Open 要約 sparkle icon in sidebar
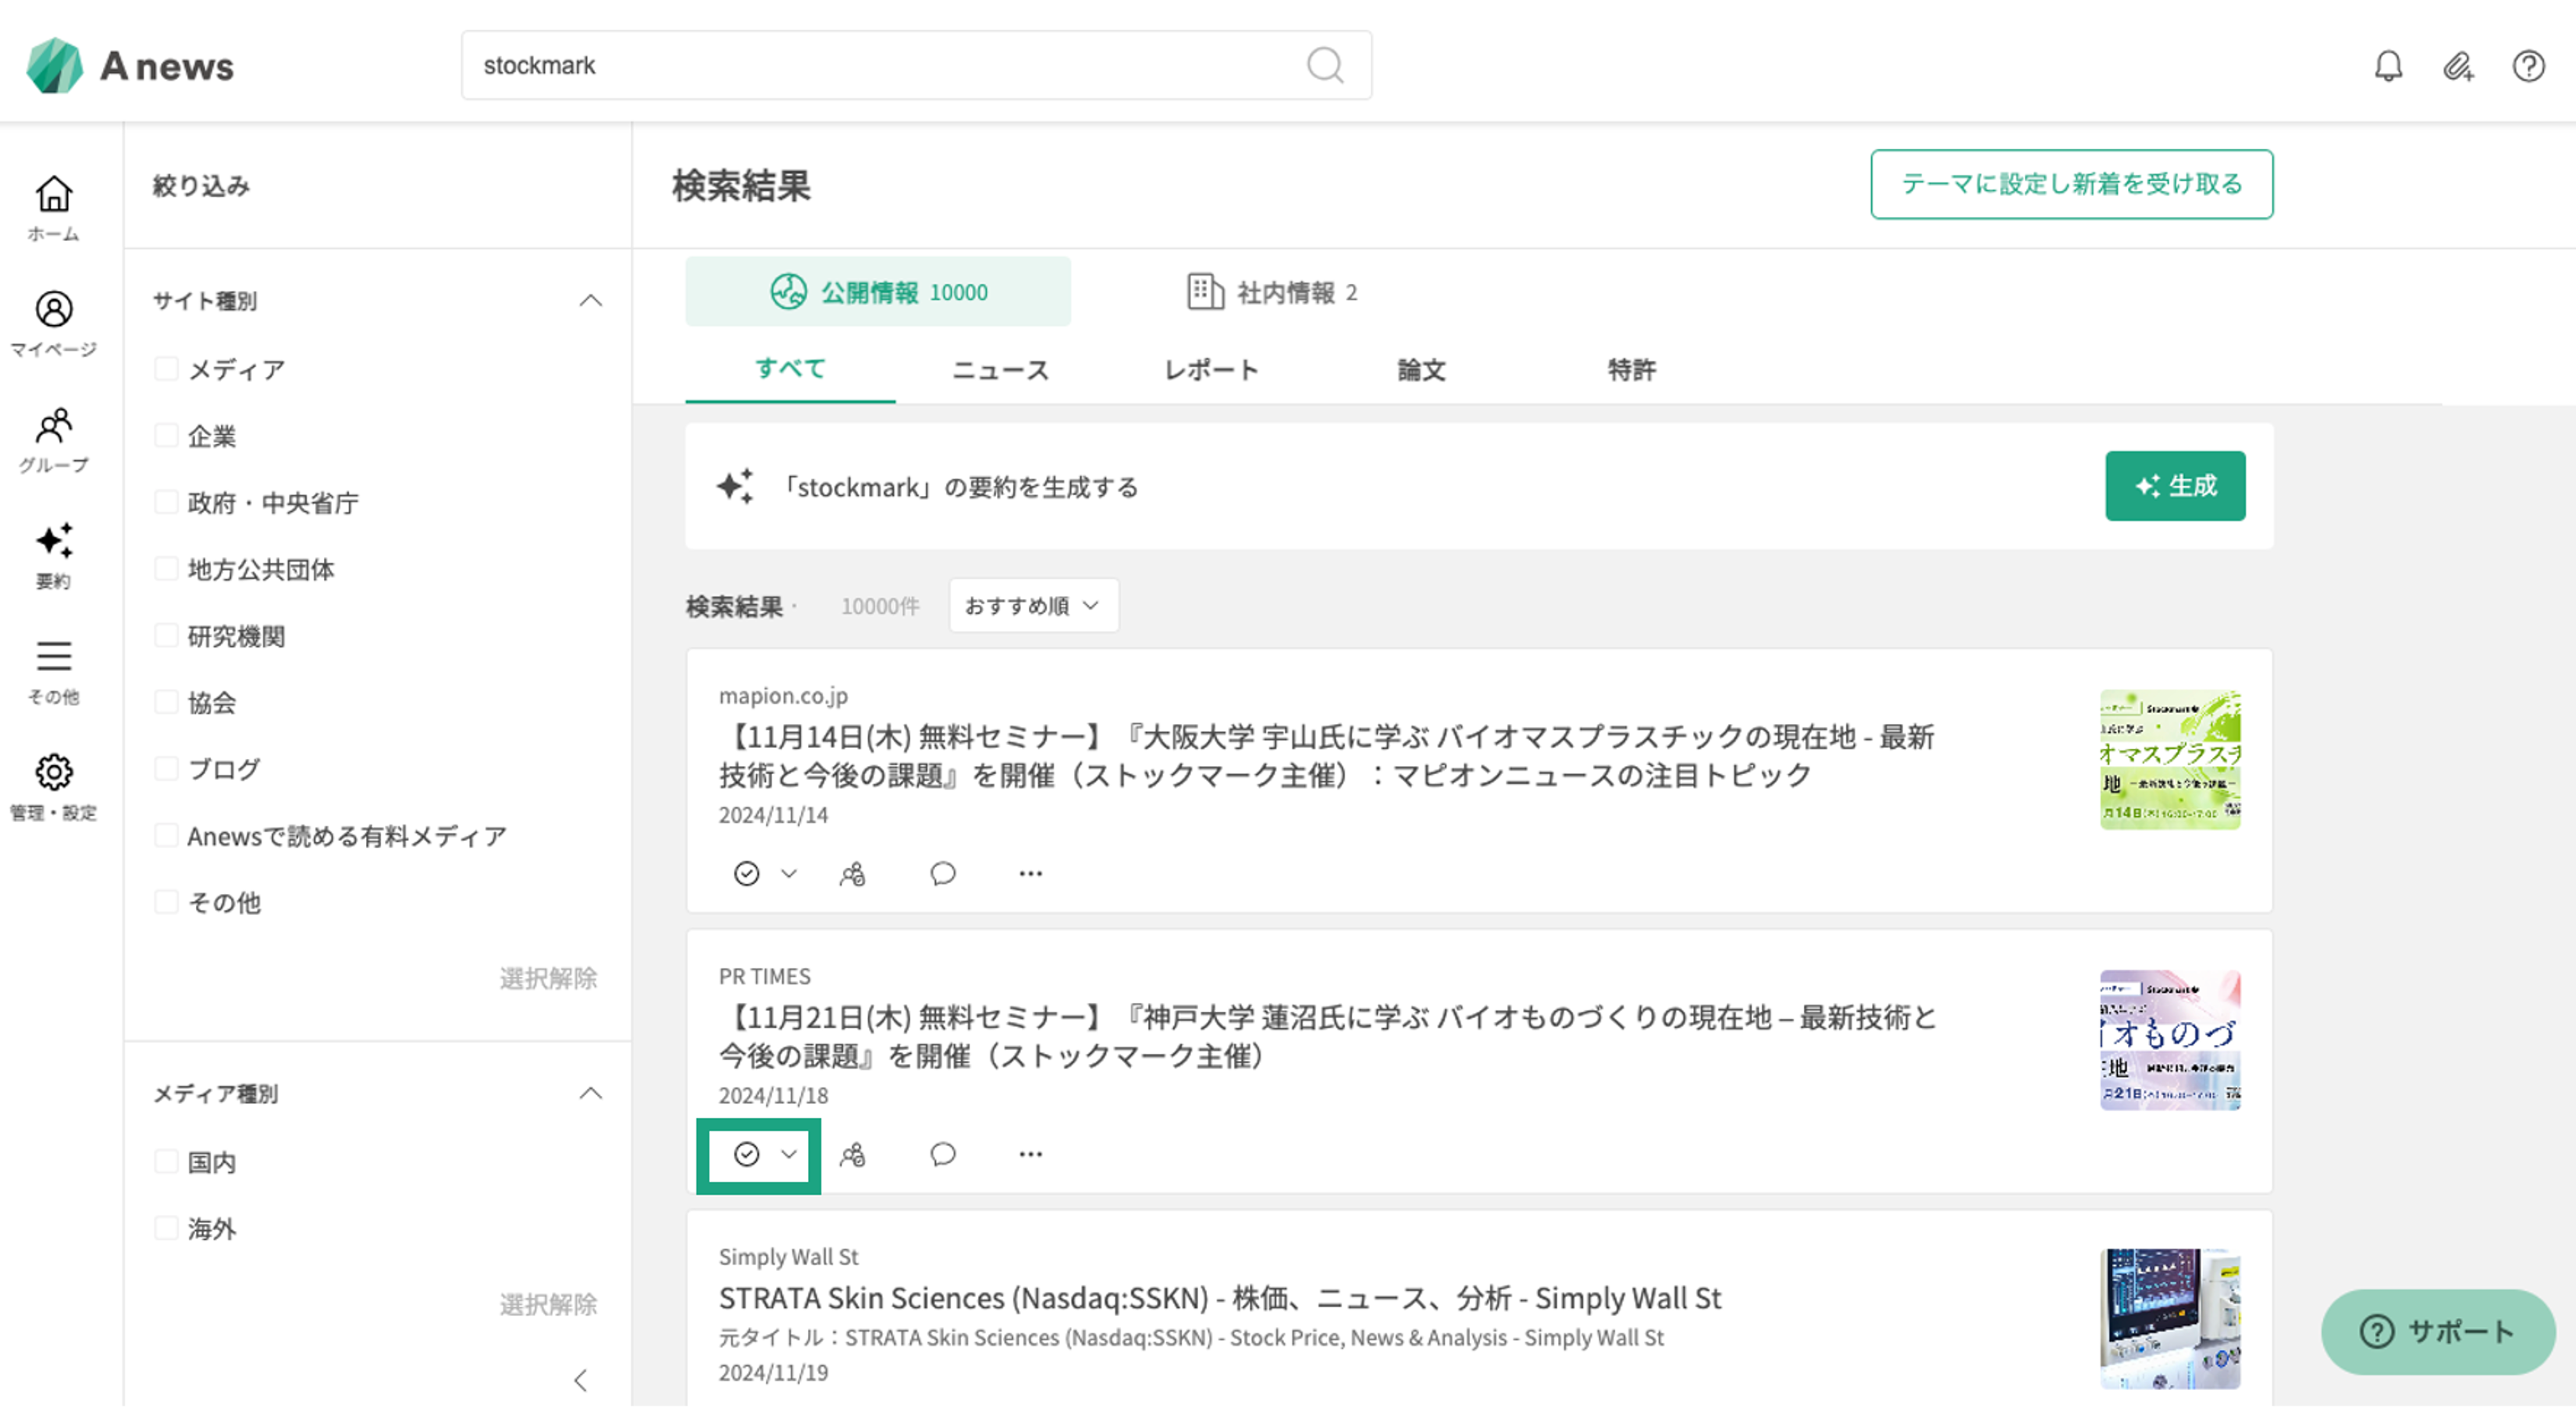Screen dimensions: 2576x1408 [53, 555]
